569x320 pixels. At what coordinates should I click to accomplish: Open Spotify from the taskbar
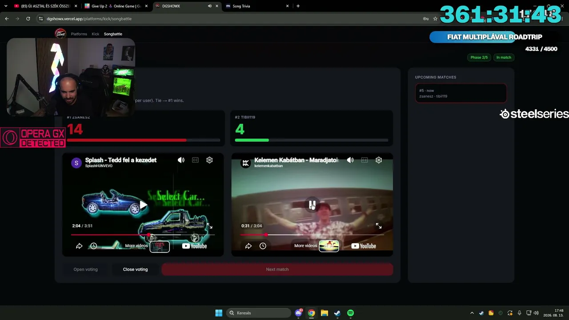350,313
